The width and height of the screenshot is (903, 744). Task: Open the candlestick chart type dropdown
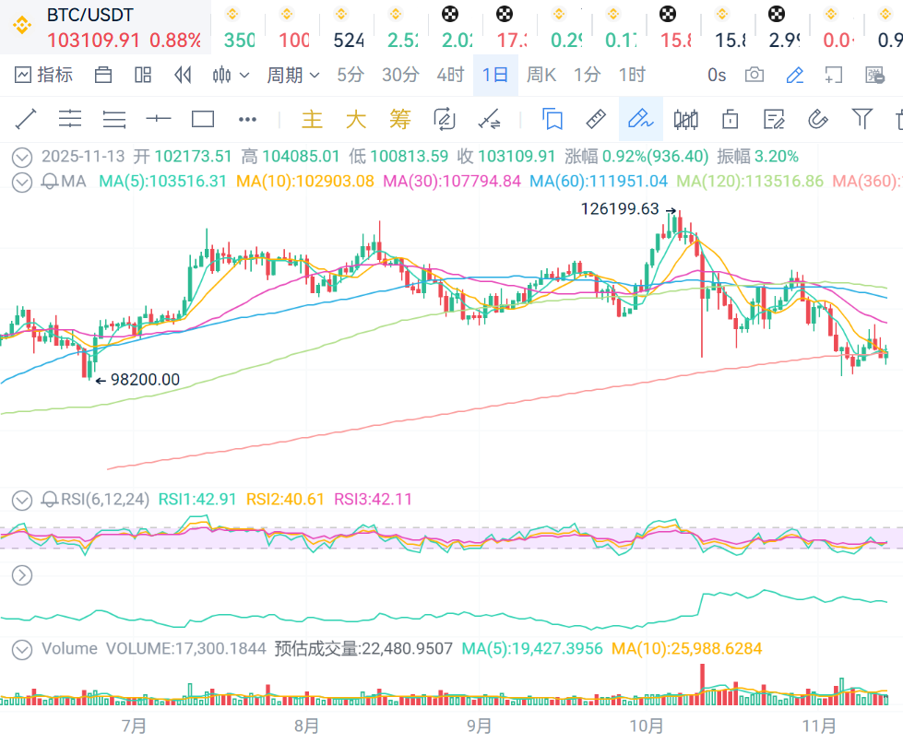(x=231, y=75)
